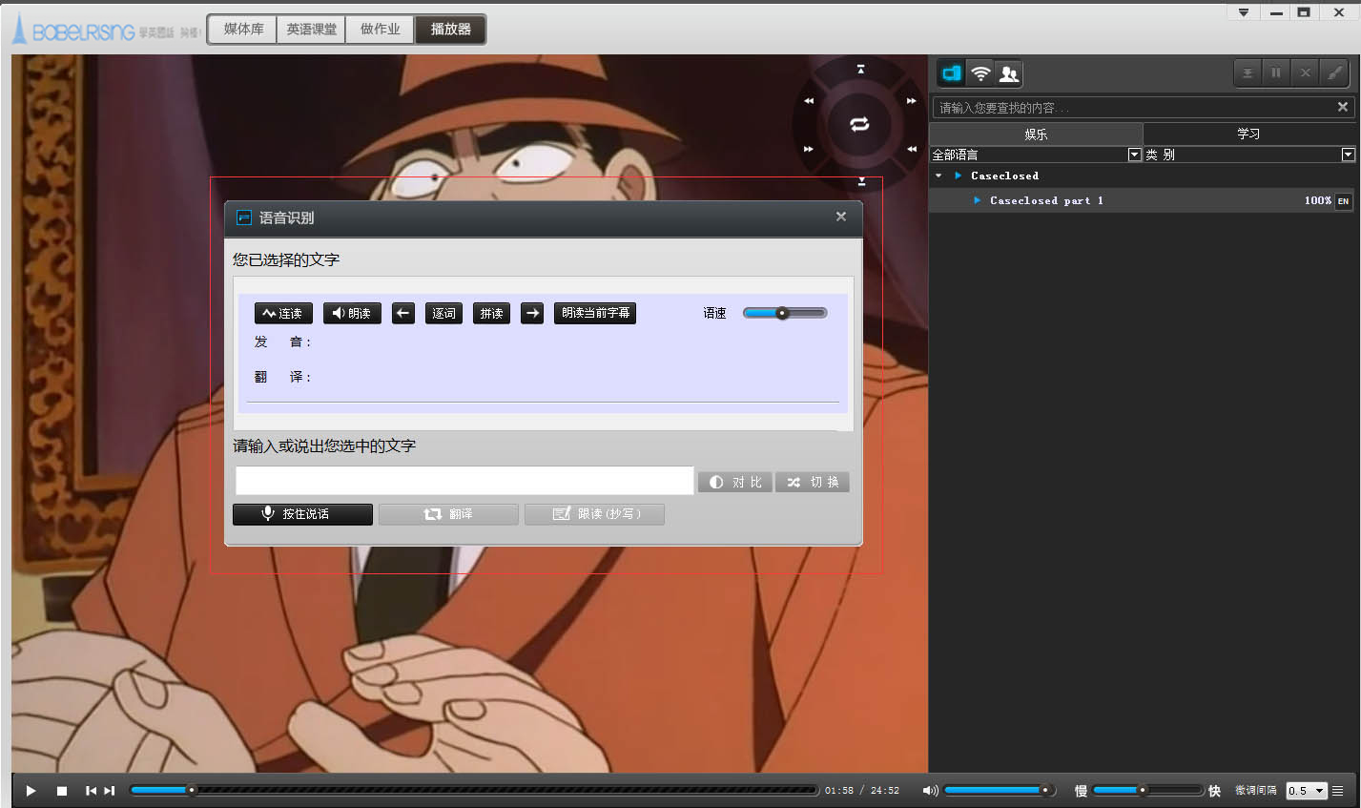Switch to the 娱乐 tab
This screenshot has height=808, width=1361.
[1036, 134]
